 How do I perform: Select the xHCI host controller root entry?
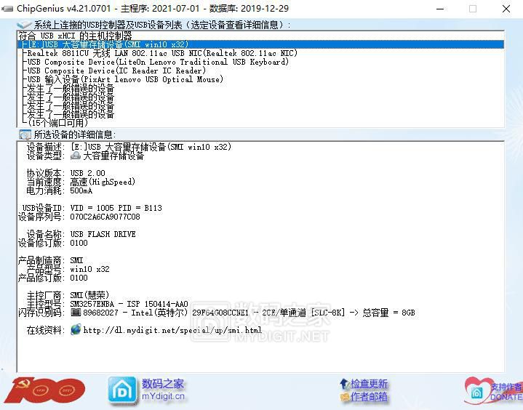(x=75, y=36)
